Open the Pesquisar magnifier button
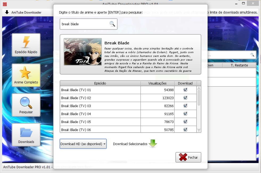 (26, 105)
